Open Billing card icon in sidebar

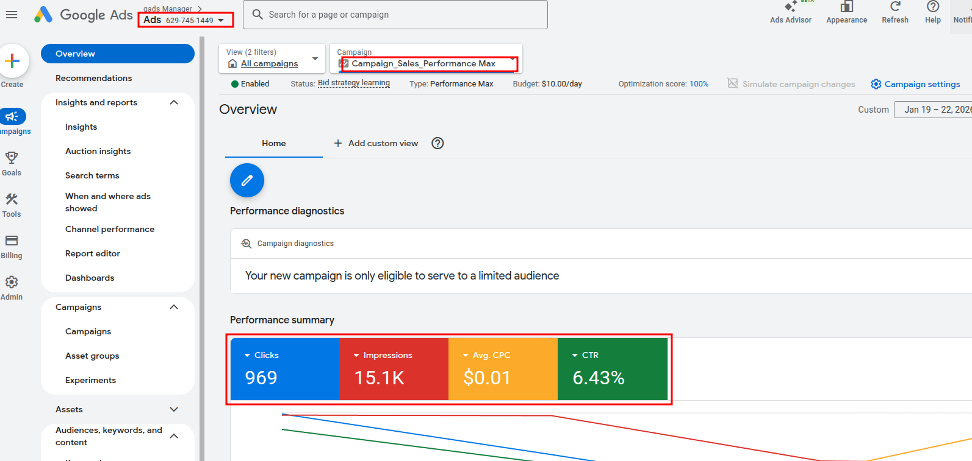12,241
